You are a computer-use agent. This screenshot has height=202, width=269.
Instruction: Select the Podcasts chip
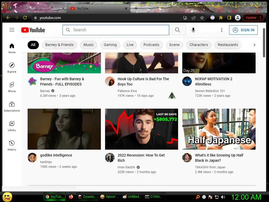pyautogui.click(x=151, y=45)
